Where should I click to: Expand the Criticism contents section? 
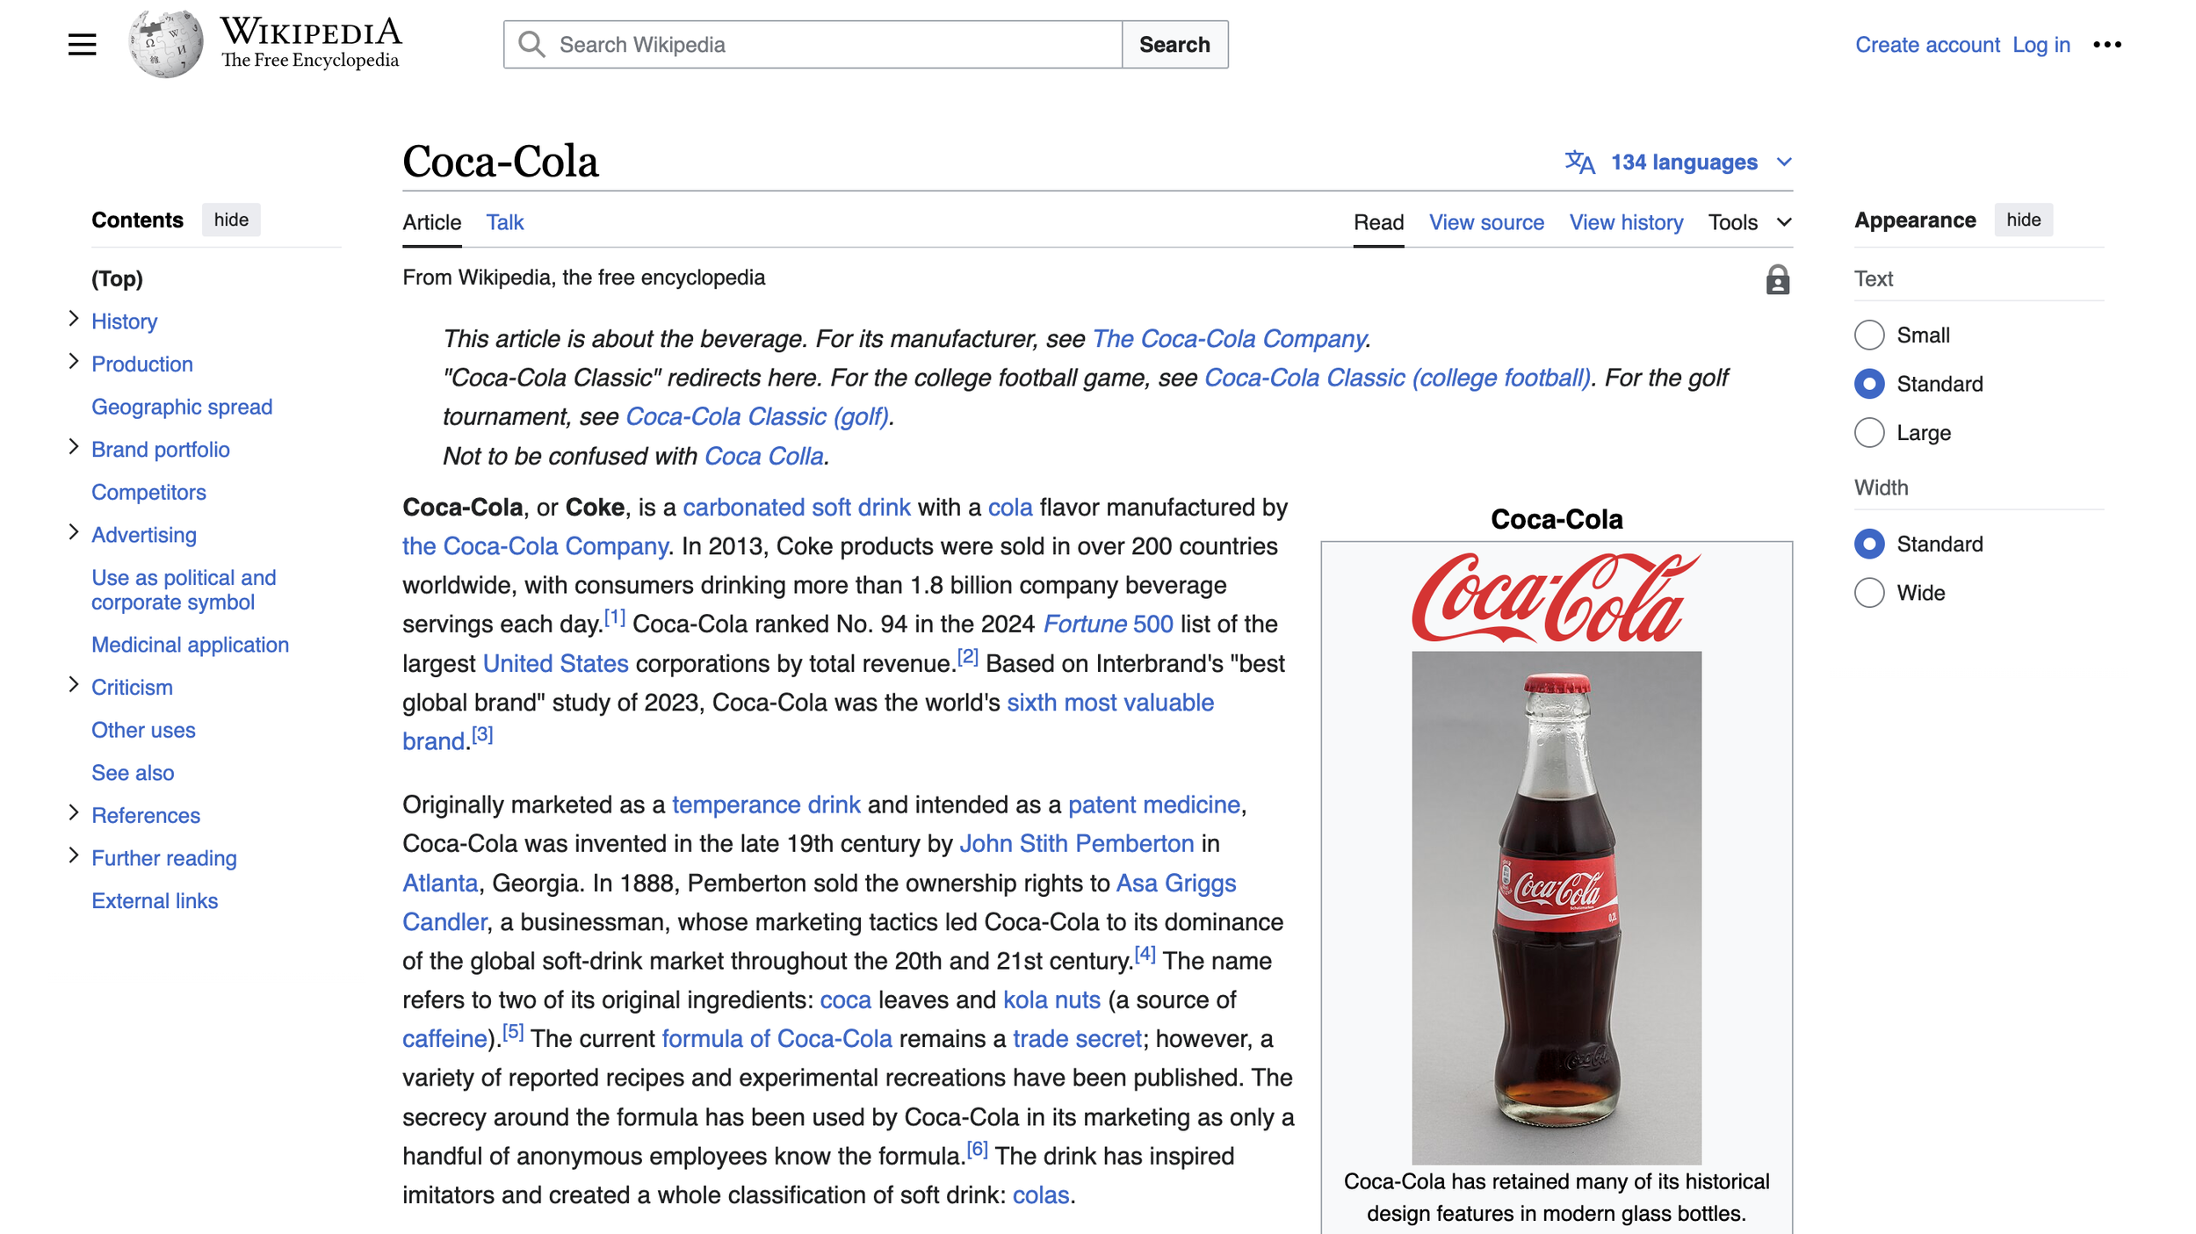click(74, 685)
